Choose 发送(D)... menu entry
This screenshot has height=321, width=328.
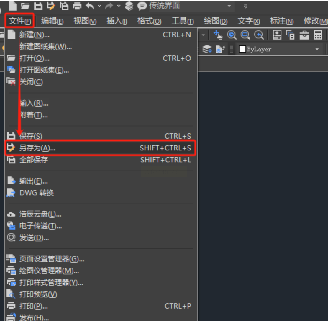[101, 238]
